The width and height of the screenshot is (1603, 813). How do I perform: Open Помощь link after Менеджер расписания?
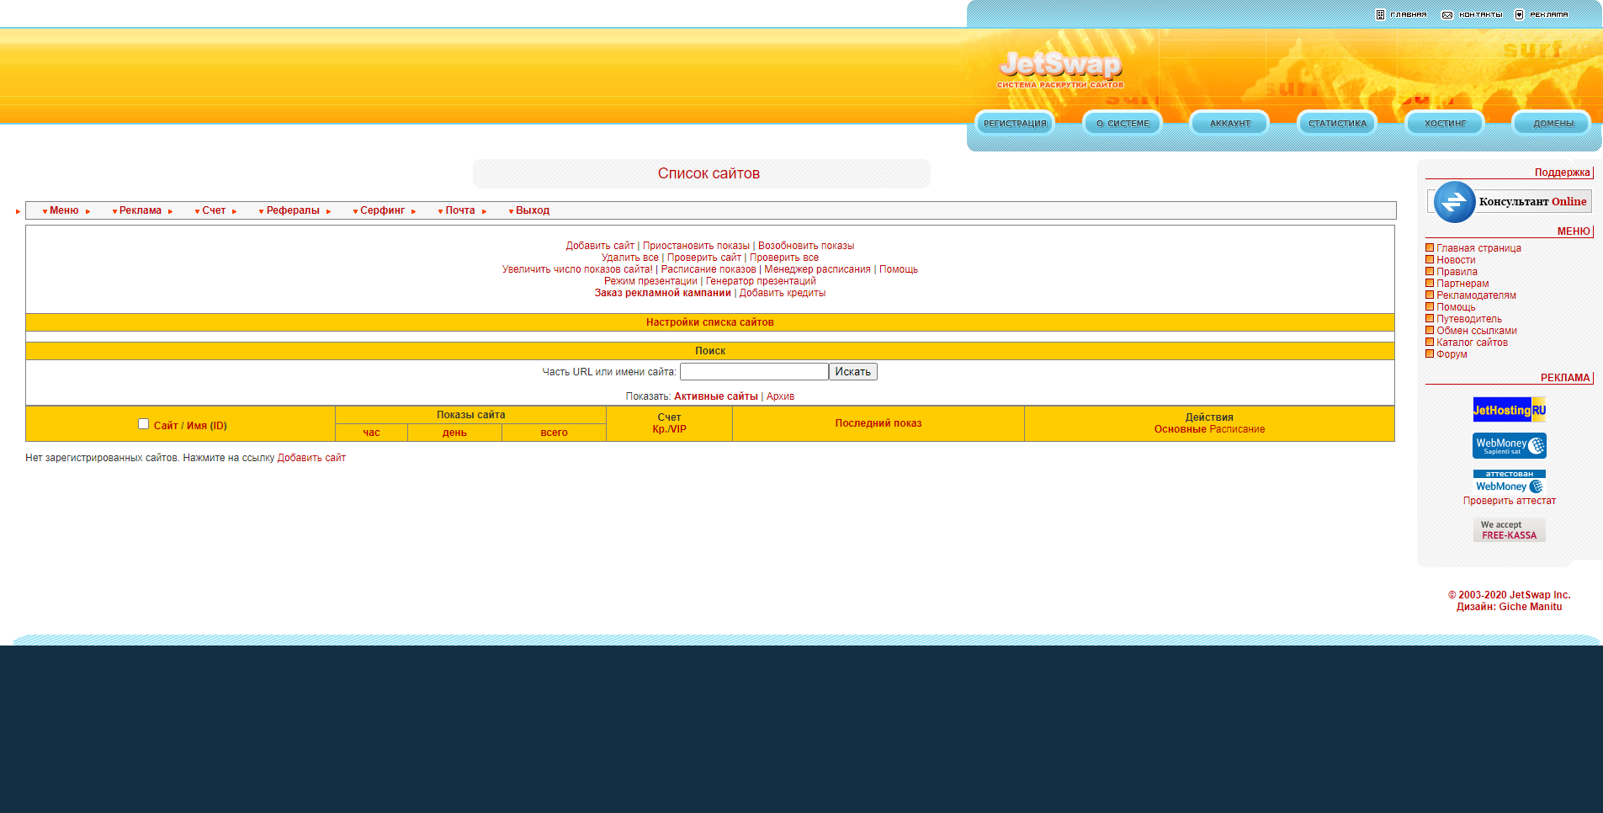tap(899, 269)
